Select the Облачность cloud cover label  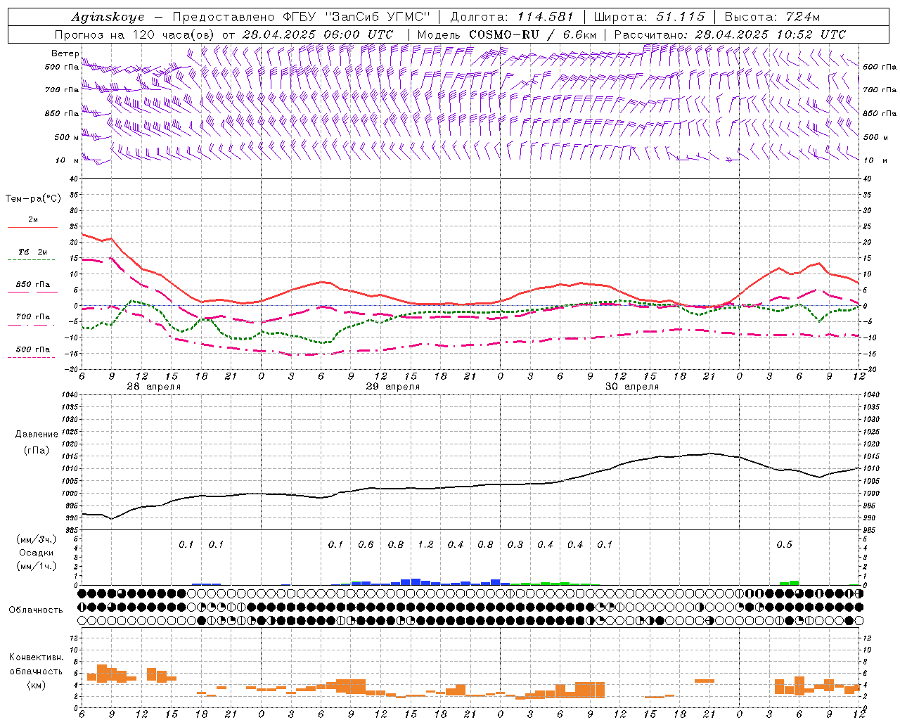pyautogui.click(x=36, y=610)
